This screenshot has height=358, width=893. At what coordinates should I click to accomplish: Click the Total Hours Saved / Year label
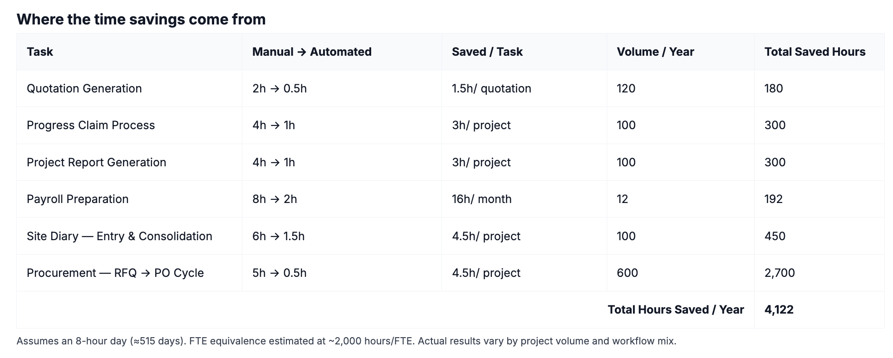click(x=676, y=310)
